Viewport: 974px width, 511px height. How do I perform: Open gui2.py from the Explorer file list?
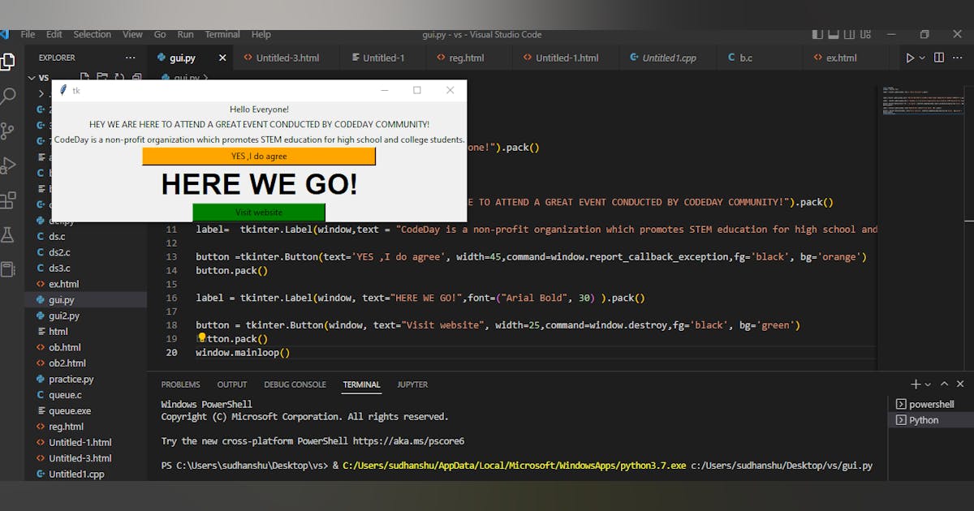[63, 316]
